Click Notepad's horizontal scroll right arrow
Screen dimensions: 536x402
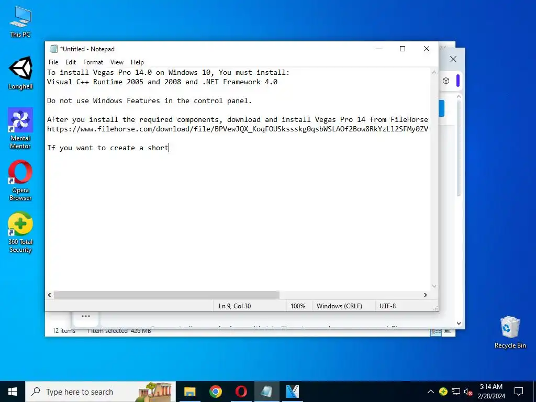pyautogui.click(x=426, y=295)
